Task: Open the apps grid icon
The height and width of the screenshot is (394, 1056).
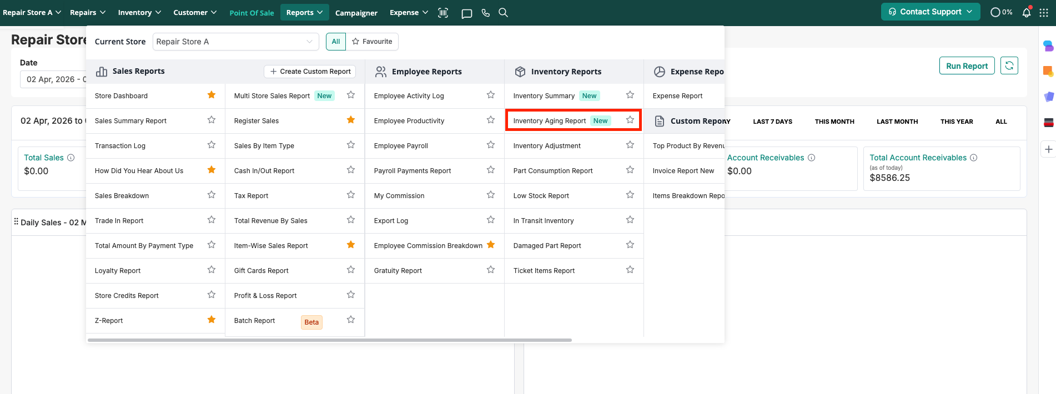Action: click(1044, 12)
